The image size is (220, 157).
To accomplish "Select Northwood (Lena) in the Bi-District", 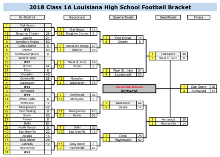I will click(27, 54).
